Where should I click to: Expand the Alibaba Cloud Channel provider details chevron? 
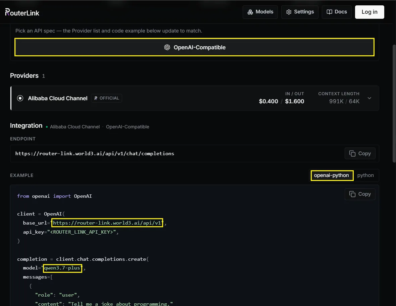pos(369,98)
